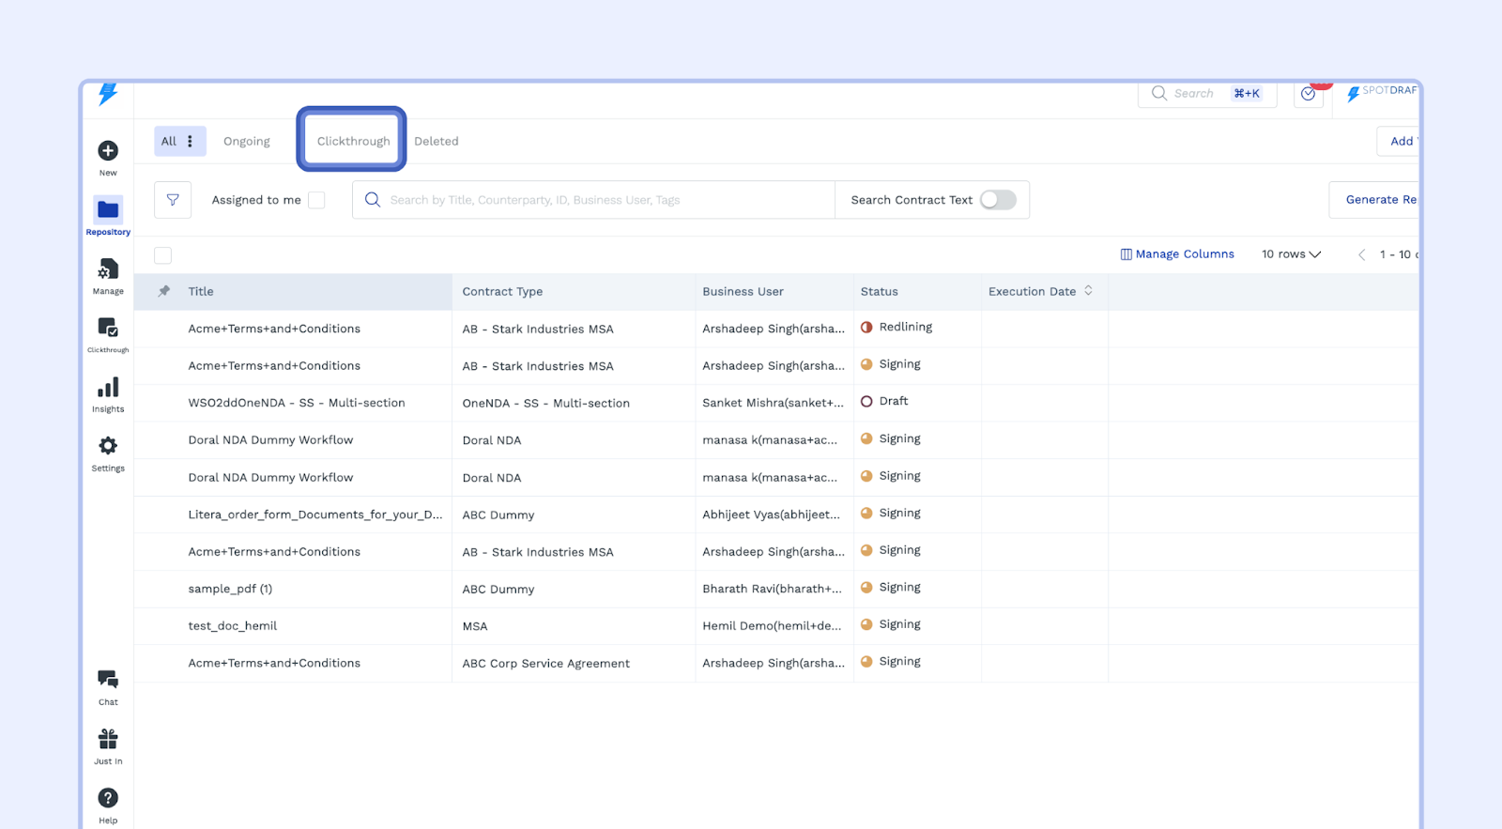1502x829 pixels.
Task: Switch to the Deleted tab
Action: [x=437, y=142]
